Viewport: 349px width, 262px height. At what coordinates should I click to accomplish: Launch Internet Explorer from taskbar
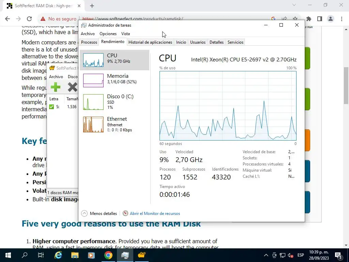(58, 255)
